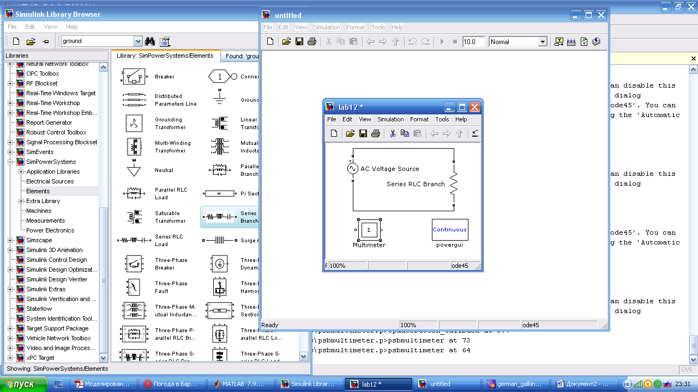Open View menu in Library Browser

(50, 27)
